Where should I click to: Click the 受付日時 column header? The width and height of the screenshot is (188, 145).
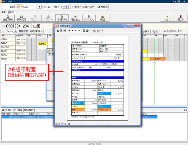(21, 114)
